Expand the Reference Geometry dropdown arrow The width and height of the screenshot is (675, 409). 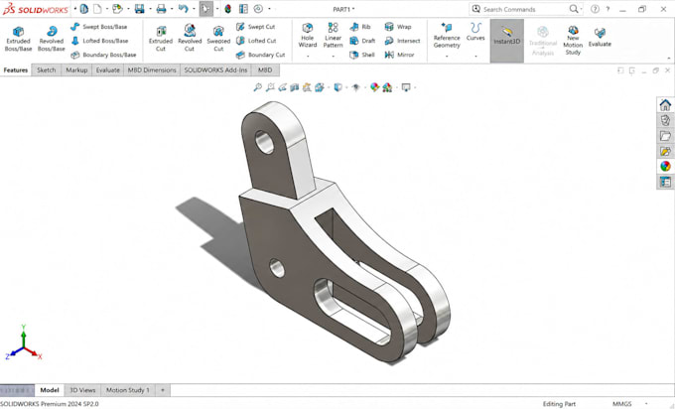pyautogui.click(x=447, y=56)
